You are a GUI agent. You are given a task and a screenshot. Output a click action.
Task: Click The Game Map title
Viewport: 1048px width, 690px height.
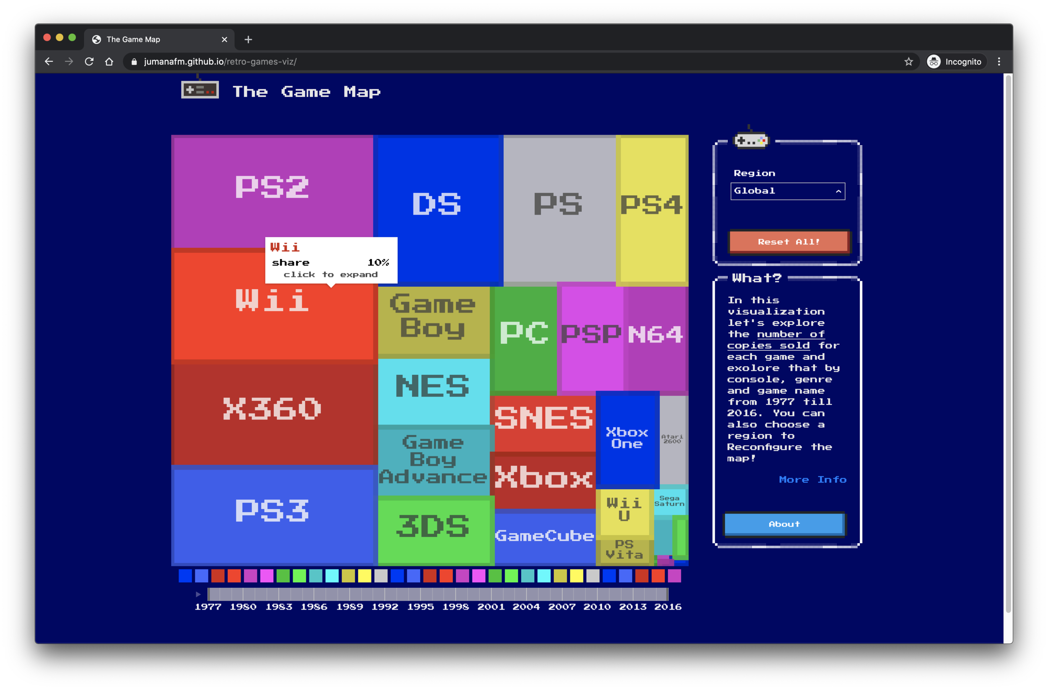point(306,91)
